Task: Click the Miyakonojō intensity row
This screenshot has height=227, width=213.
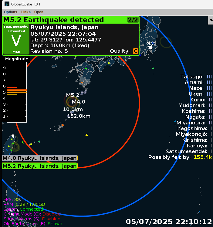Action: tap(194, 134)
